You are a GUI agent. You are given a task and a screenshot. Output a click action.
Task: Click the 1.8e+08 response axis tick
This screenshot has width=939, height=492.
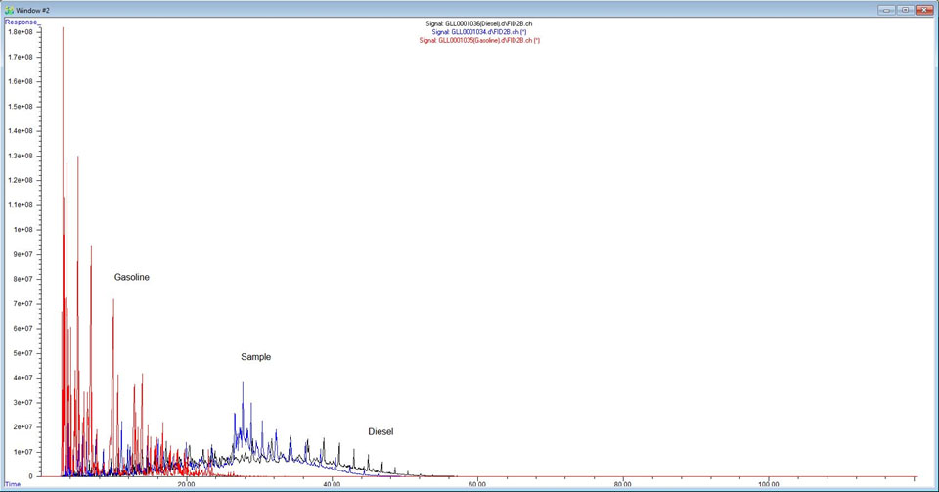pyautogui.click(x=21, y=32)
